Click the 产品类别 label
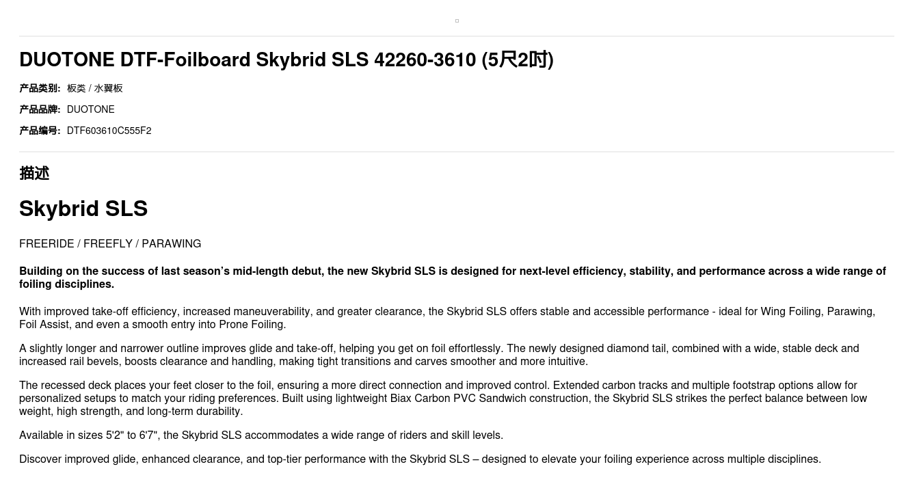The height and width of the screenshot is (497, 908). [40, 88]
